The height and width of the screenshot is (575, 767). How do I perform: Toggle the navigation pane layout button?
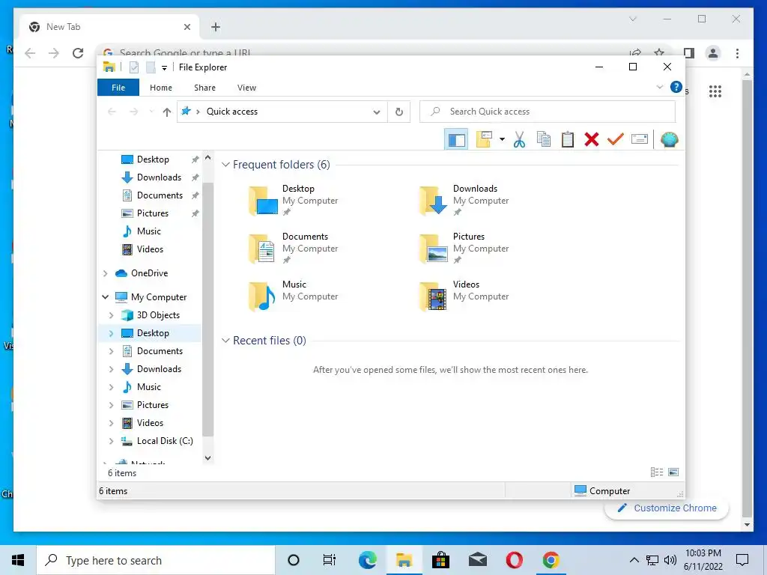[456, 139]
